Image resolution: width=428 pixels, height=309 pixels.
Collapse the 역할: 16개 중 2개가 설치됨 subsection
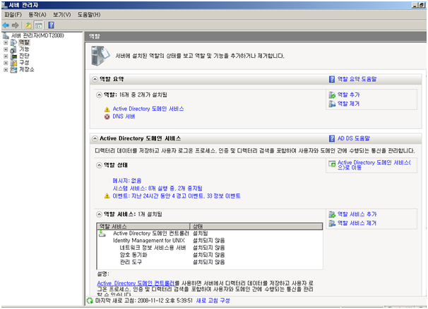click(x=99, y=95)
